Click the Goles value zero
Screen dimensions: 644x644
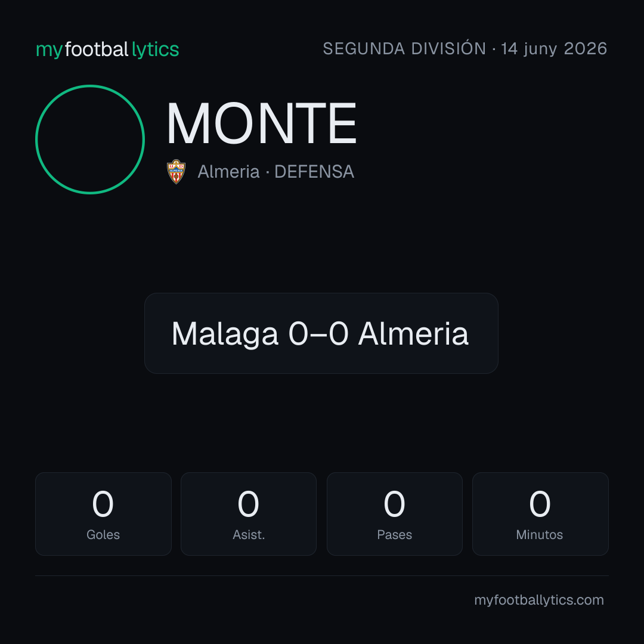coord(103,504)
